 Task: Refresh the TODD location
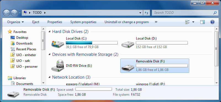147,13
